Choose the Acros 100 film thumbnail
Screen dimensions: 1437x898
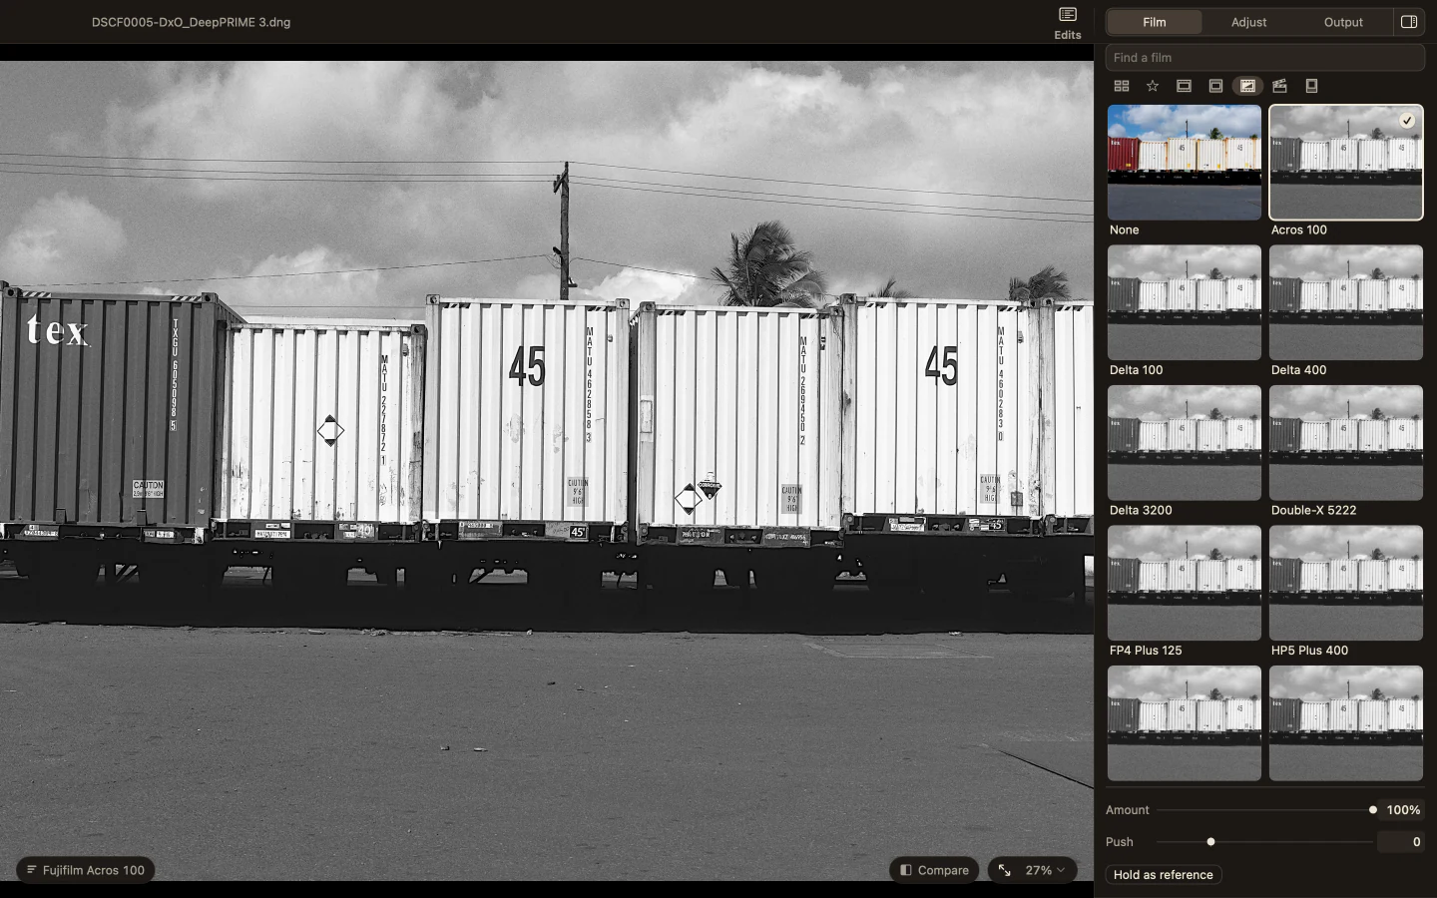click(x=1346, y=163)
